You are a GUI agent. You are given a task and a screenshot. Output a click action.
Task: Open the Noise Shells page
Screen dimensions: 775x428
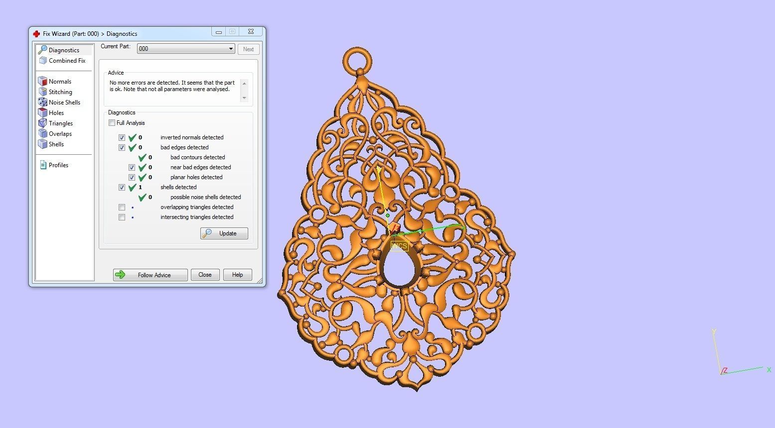point(64,103)
